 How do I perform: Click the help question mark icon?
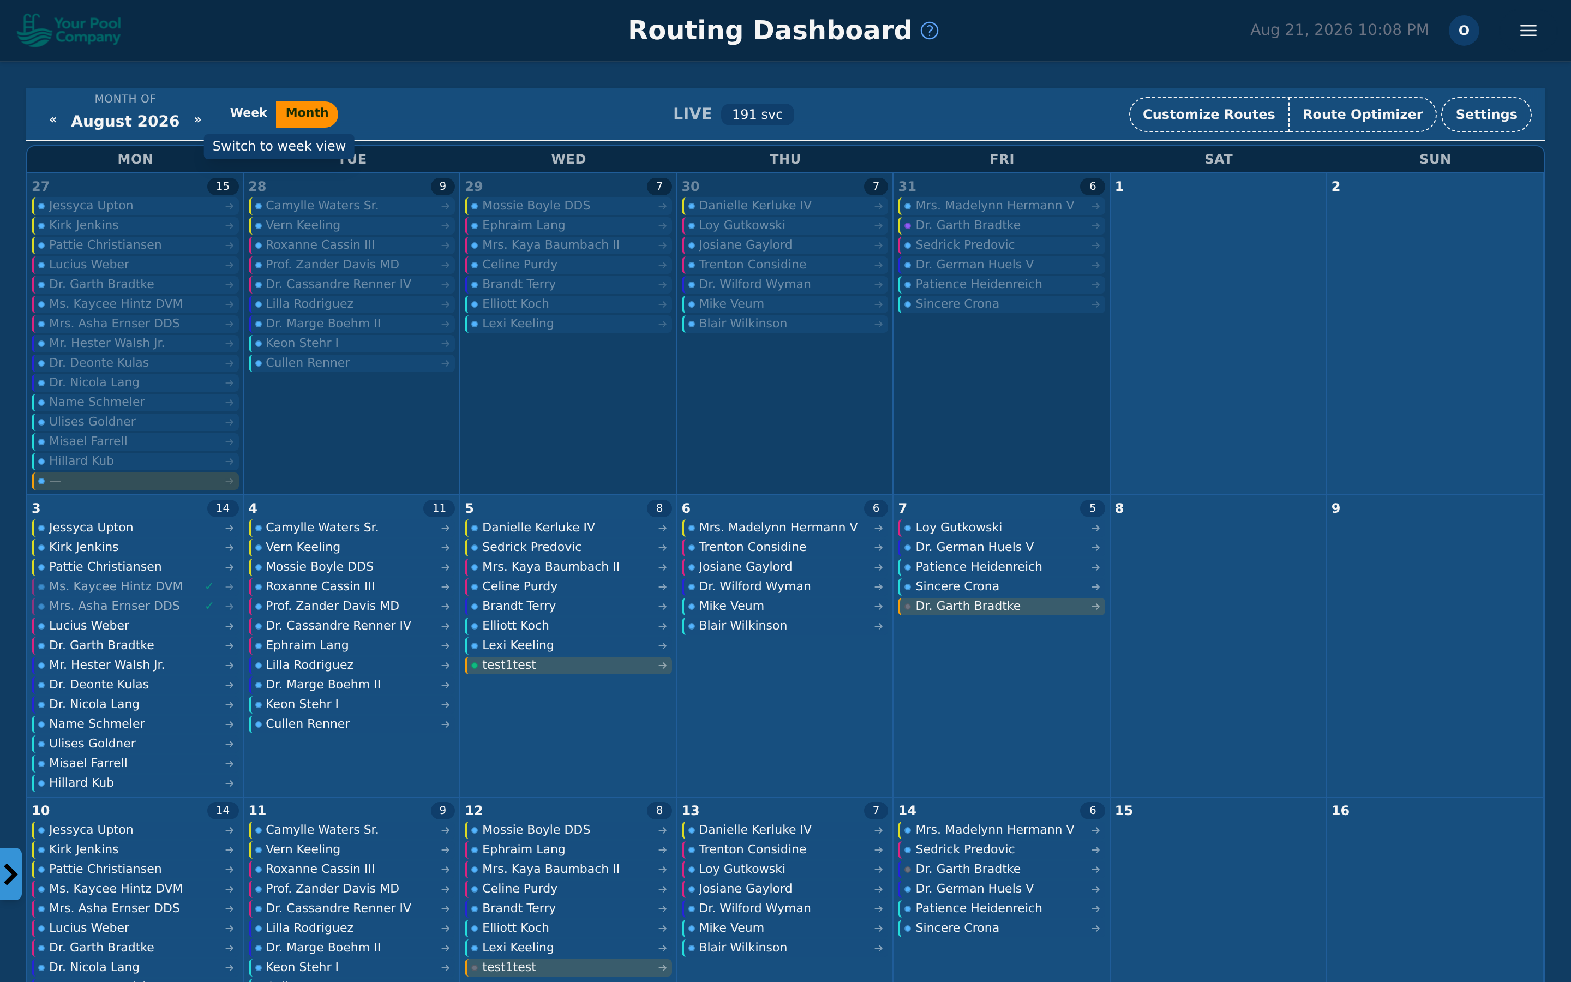929,31
